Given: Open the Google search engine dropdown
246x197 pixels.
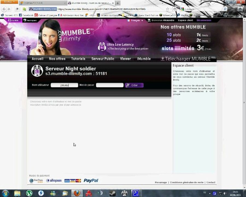Looking at the screenshot, I should coord(183,9).
